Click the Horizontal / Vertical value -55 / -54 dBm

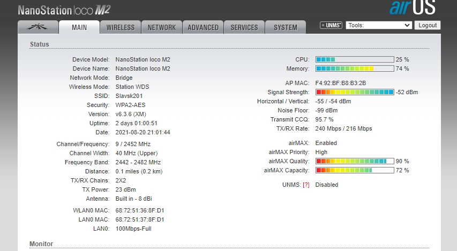(x=333, y=101)
